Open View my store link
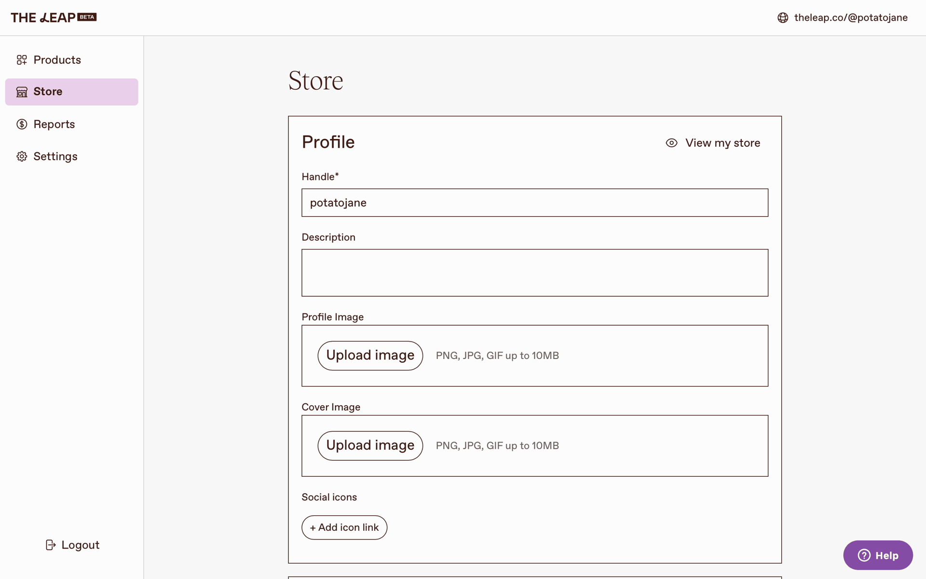Viewport: 926px width, 579px height. [x=713, y=143]
